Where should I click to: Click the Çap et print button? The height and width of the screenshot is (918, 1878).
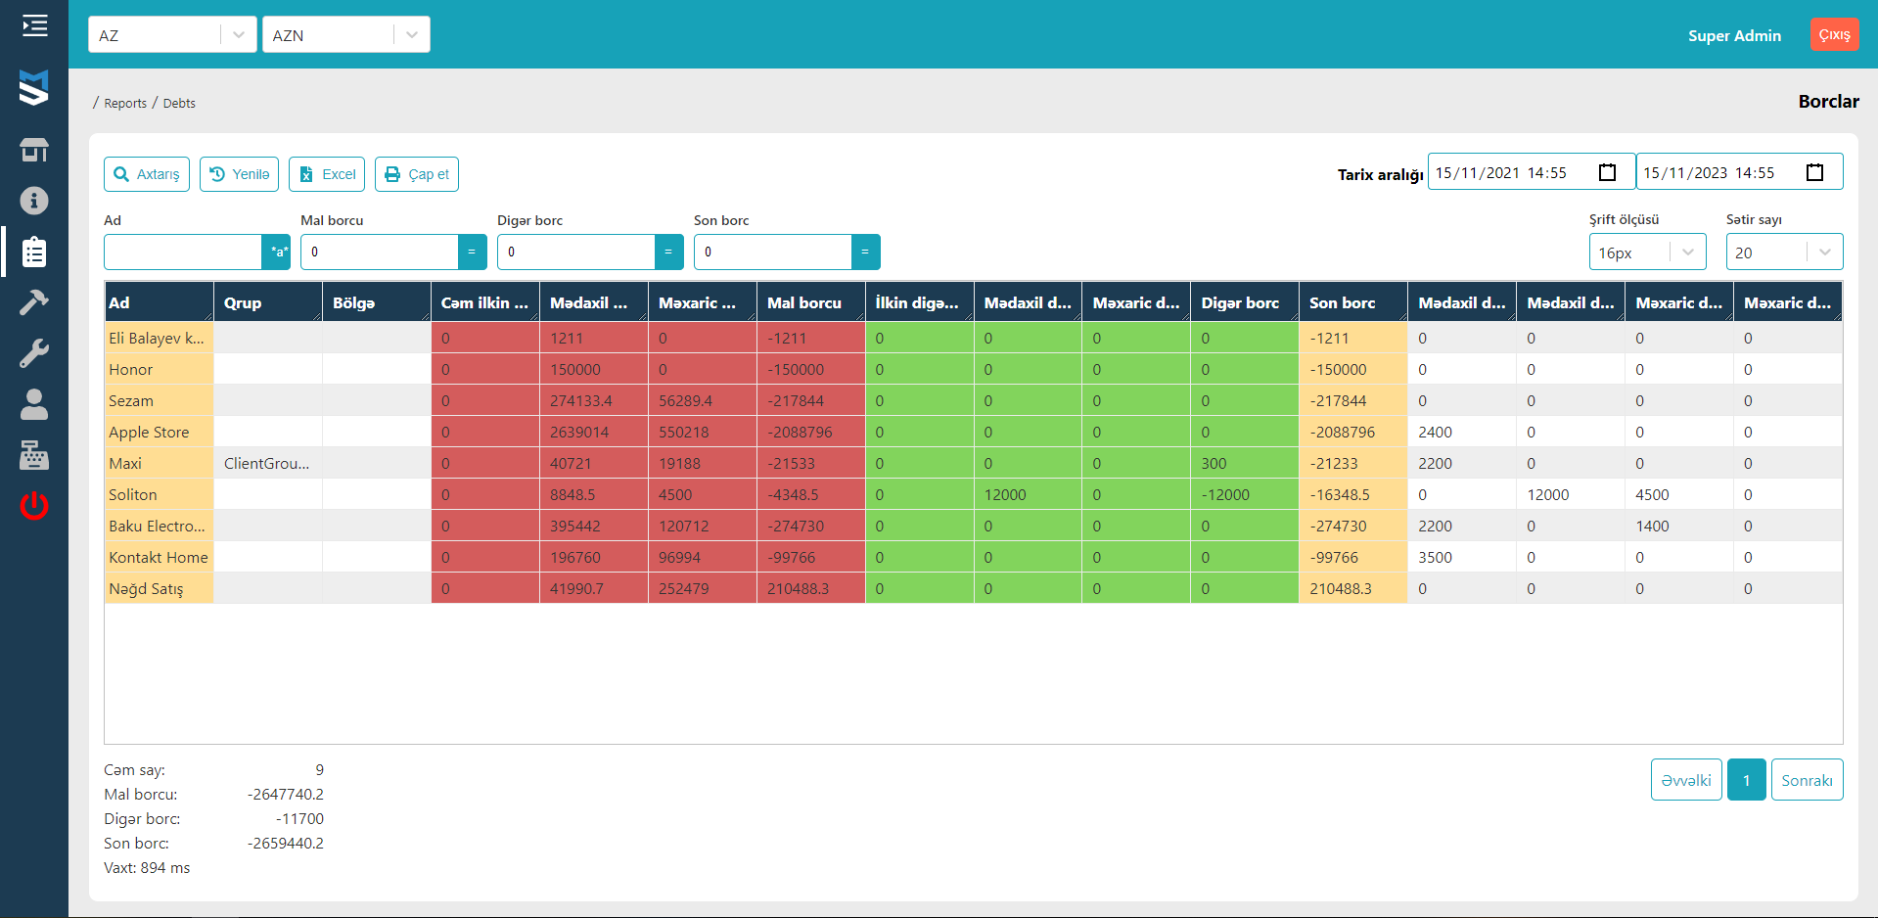(417, 174)
